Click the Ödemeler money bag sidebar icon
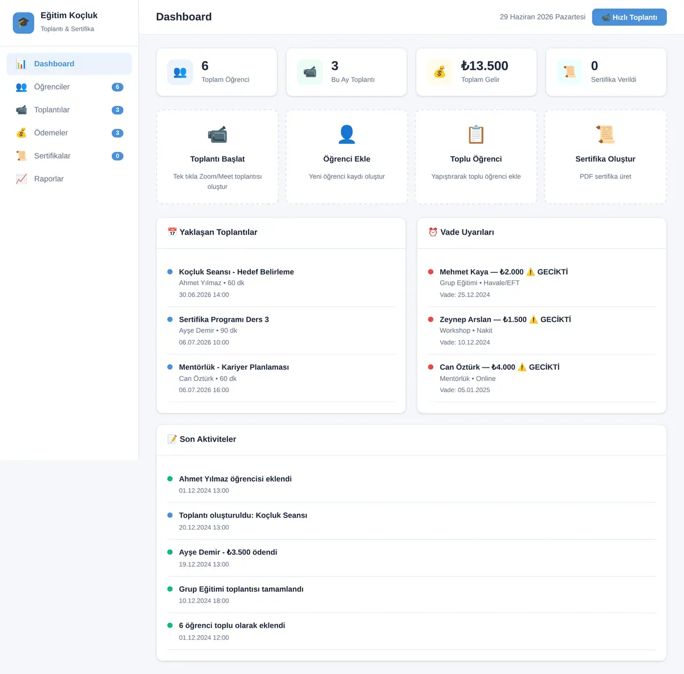This screenshot has height=674, width=684. point(21,133)
